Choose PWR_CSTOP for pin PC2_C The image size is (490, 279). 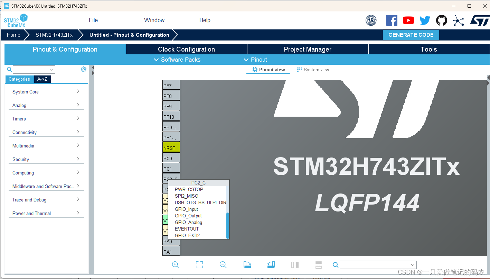197,189
